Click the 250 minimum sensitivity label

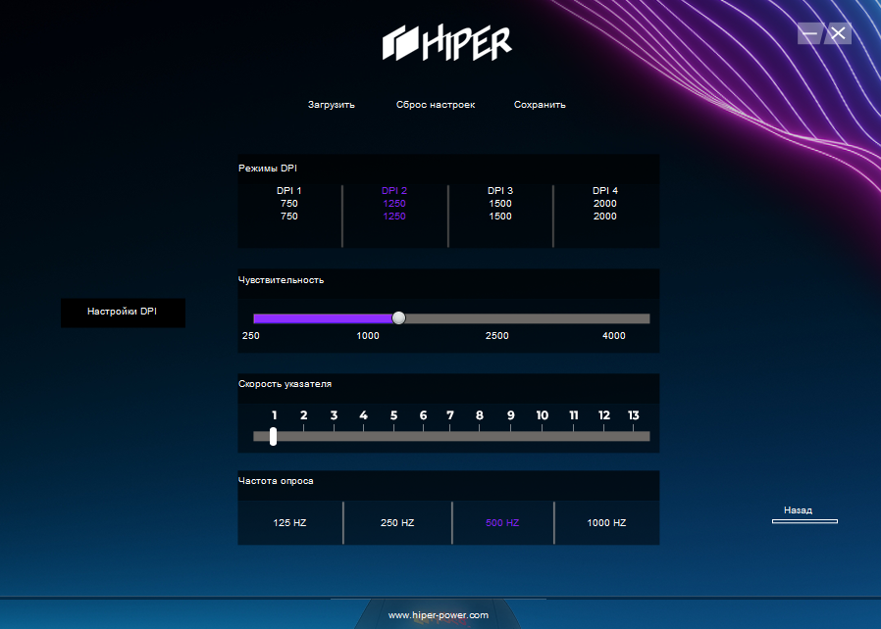click(x=250, y=335)
